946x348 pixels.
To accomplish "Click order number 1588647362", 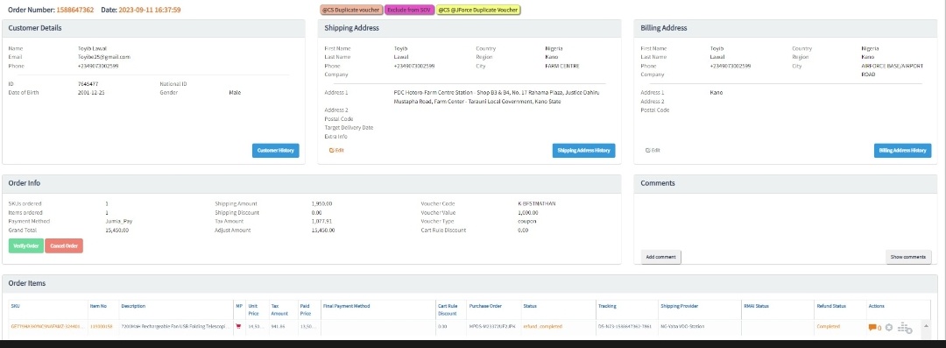I will click(x=74, y=10).
